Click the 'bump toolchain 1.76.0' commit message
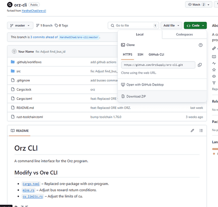 pyautogui.click(x=106, y=117)
